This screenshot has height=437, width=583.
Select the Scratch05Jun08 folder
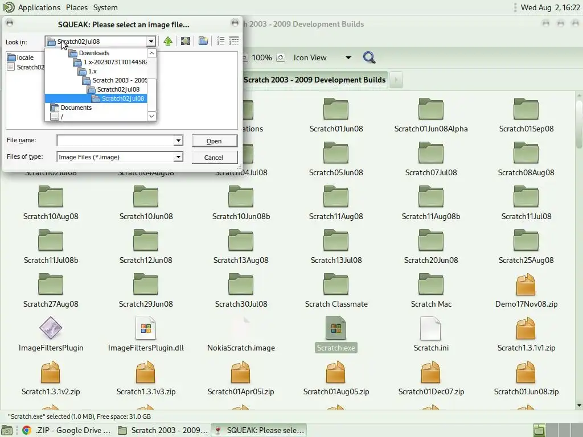tap(336, 159)
